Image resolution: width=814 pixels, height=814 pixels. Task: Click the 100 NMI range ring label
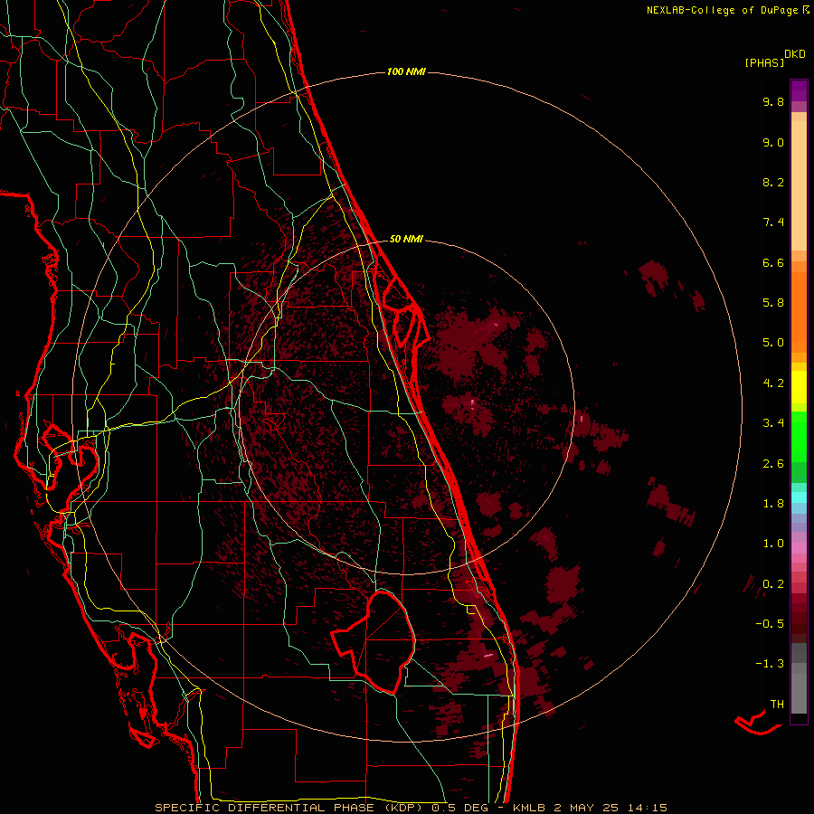point(406,71)
